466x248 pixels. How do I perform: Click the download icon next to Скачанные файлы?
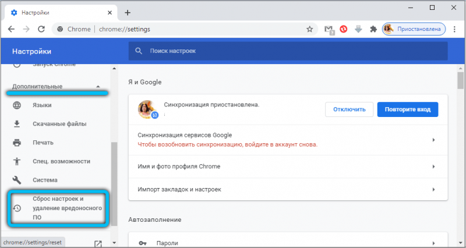(x=17, y=124)
